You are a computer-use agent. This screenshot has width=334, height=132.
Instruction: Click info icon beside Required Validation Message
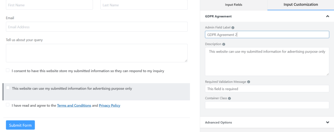pos(249,82)
